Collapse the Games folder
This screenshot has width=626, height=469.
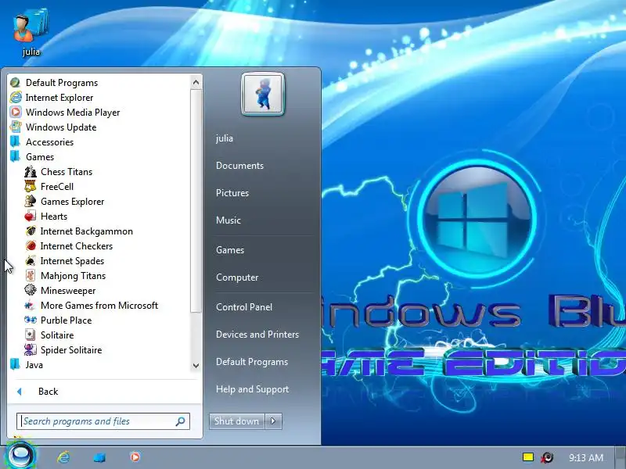(x=32, y=157)
